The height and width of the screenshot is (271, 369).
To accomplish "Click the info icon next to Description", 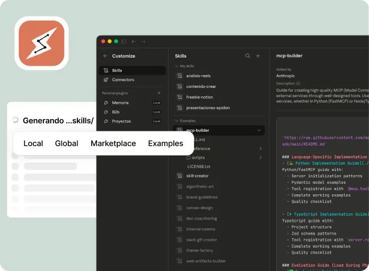I will click(x=298, y=84).
